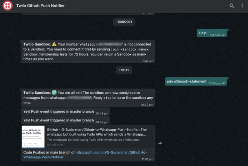Click the green checkmark emoji in message

pos(54,93)
